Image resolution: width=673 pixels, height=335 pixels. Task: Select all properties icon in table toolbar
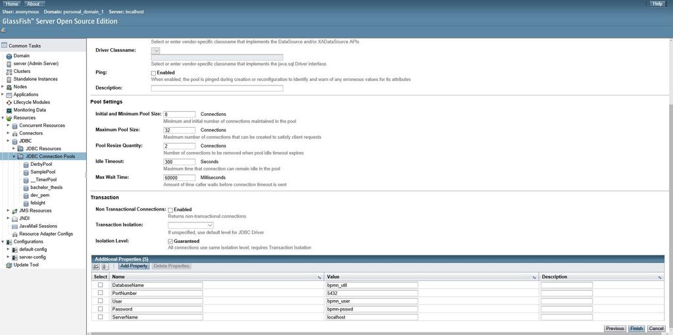point(96,267)
